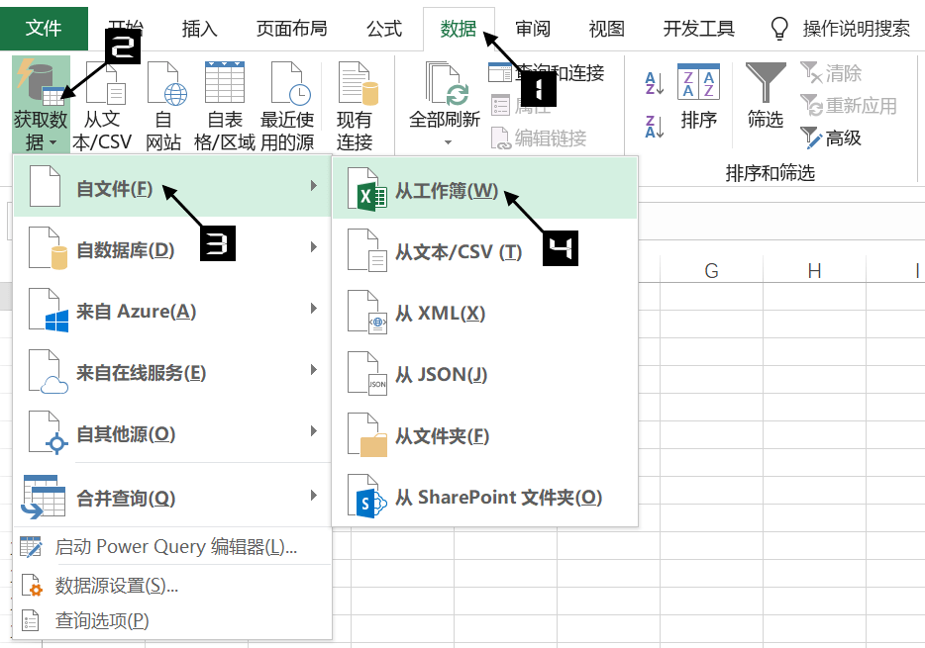
Task: Click the folder icon of 从文件夹
Action: [x=367, y=435]
